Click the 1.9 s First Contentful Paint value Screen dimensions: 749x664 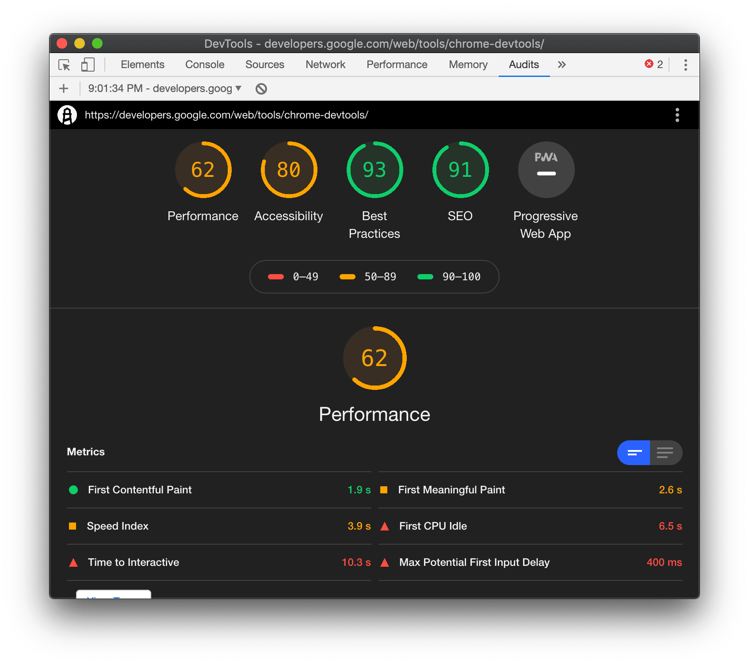(x=359, y=490)
